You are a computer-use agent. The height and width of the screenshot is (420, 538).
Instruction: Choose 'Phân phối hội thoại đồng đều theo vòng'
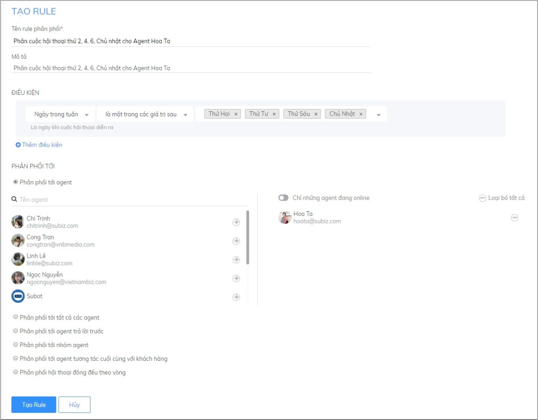pyautogui.click(x=16, y=372)
